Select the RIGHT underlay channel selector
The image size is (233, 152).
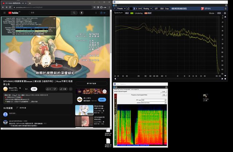[150, 13]
